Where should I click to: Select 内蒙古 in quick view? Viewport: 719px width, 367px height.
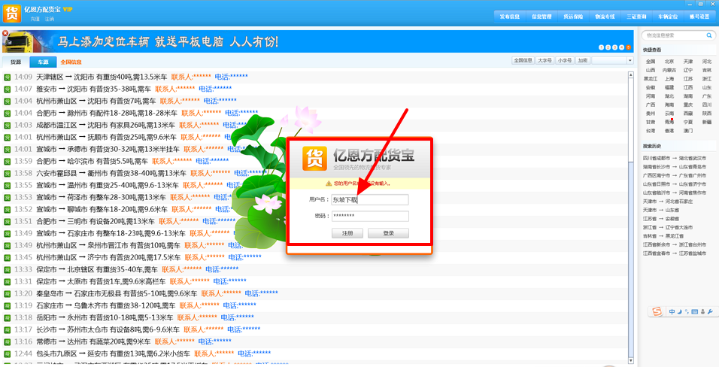pos(669,70)
